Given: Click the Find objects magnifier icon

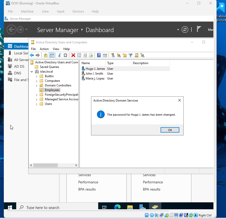Looking at the screenshot, I should tap(136, 55).
